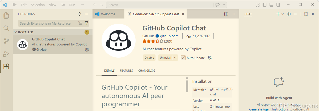Open the new chat dropdown chevron
The image size is (319, 111).
coord(283,14)
